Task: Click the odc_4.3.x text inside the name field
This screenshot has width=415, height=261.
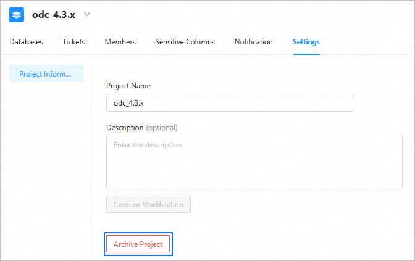Action: coord(128,103)
